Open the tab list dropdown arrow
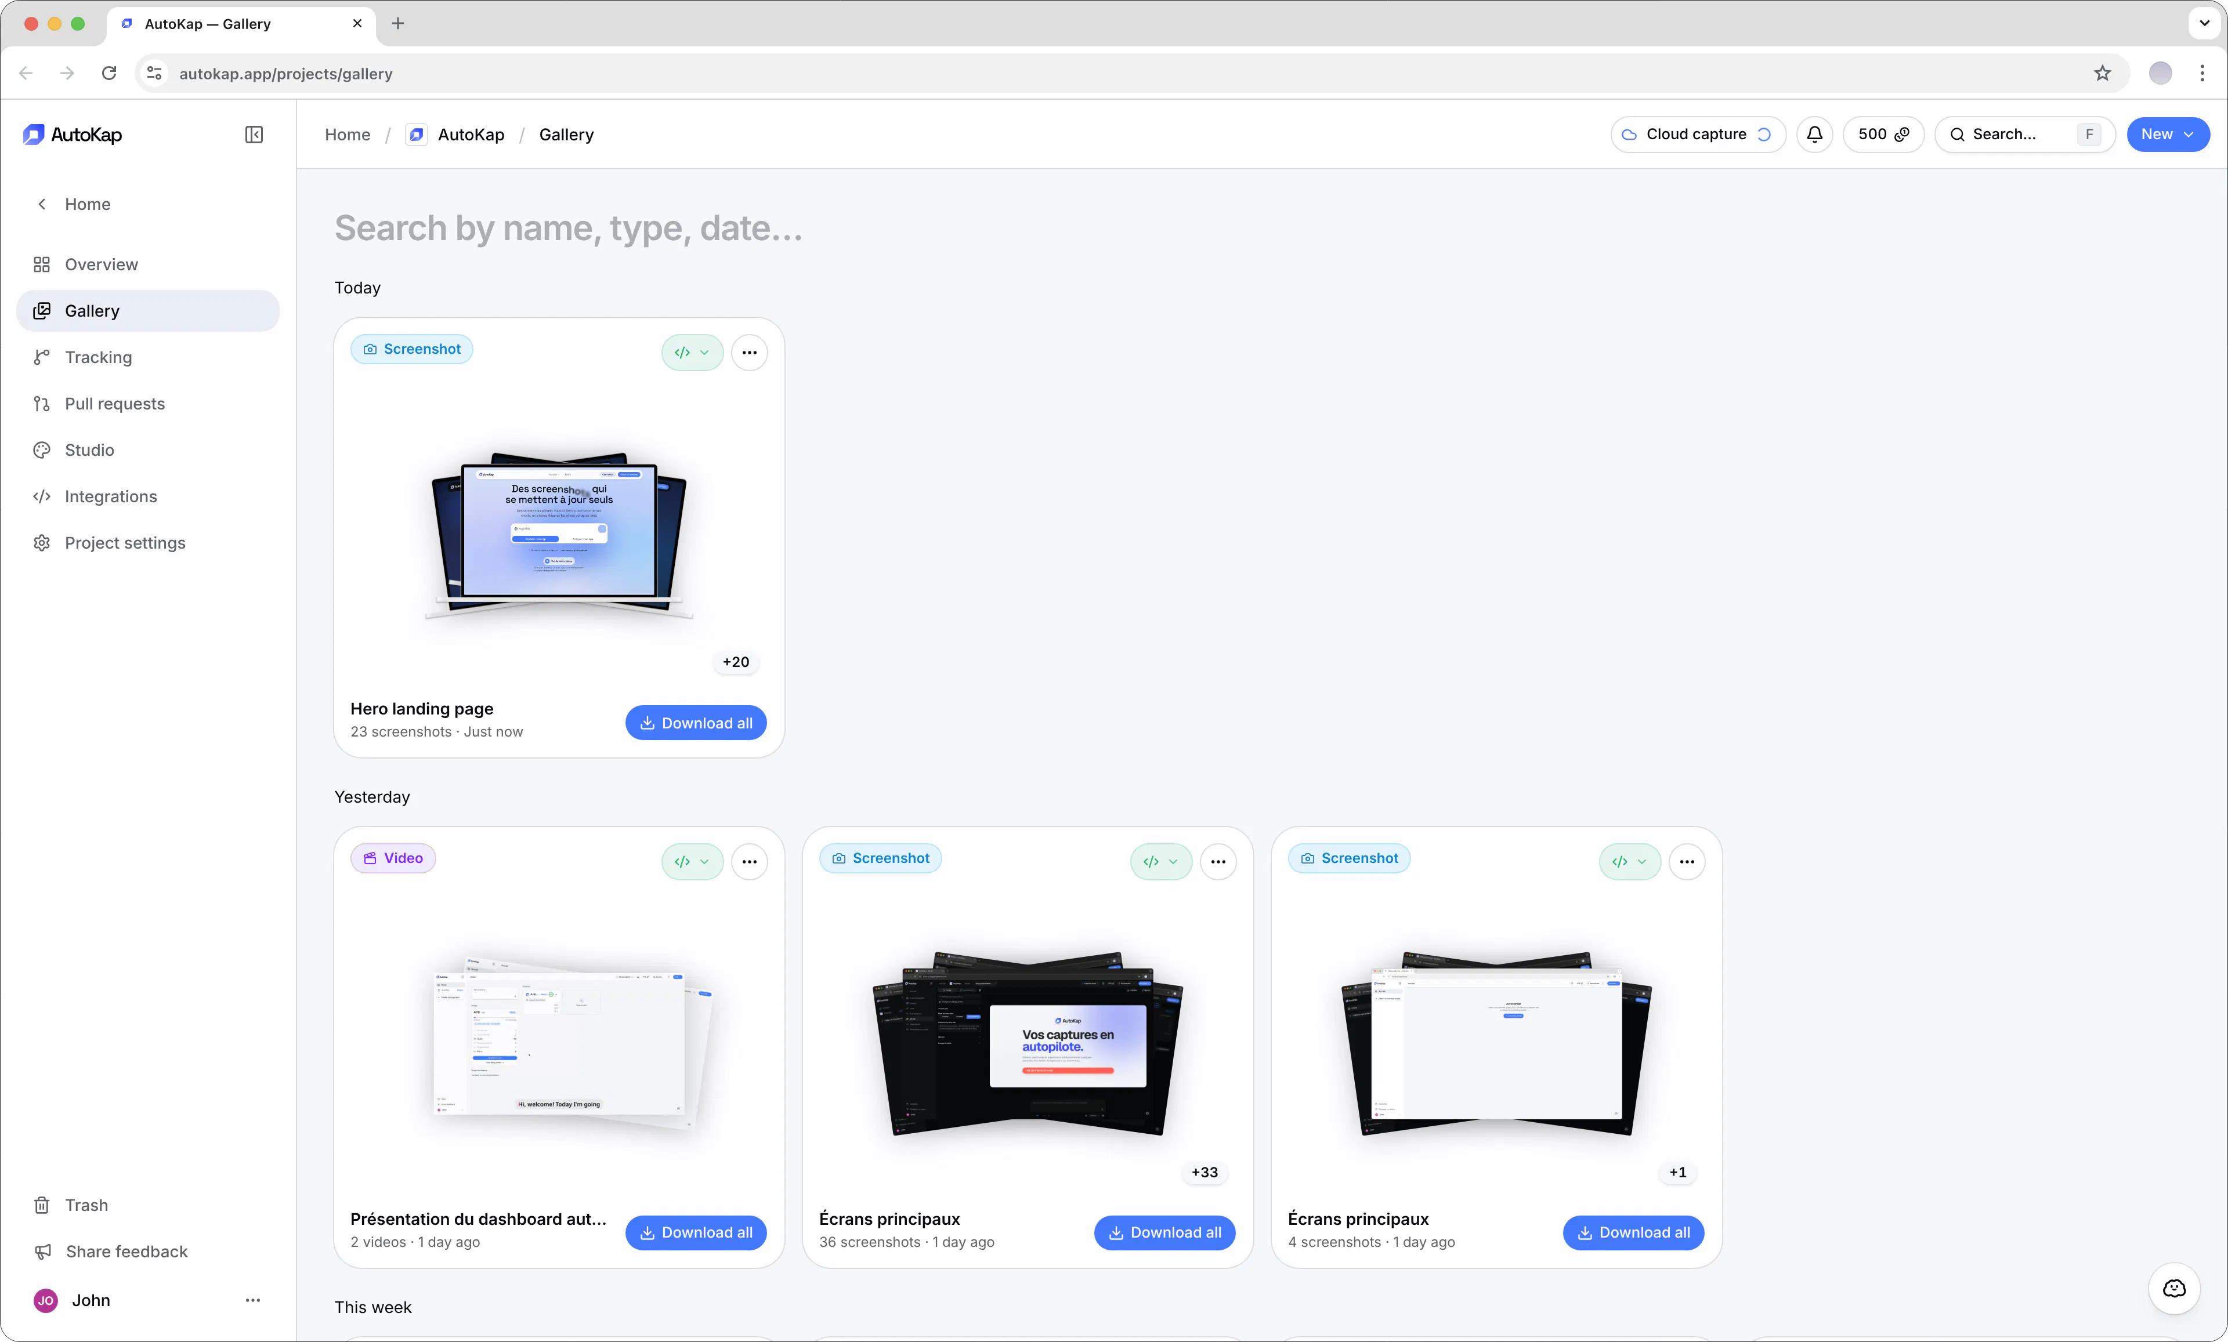 tap(2204, 24)
